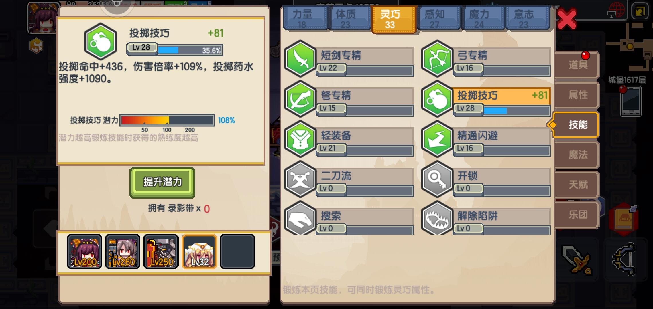The image size is (653, 309).
Task: Select the 精通闪避 dodge skill icon
Action: (437, 139)
